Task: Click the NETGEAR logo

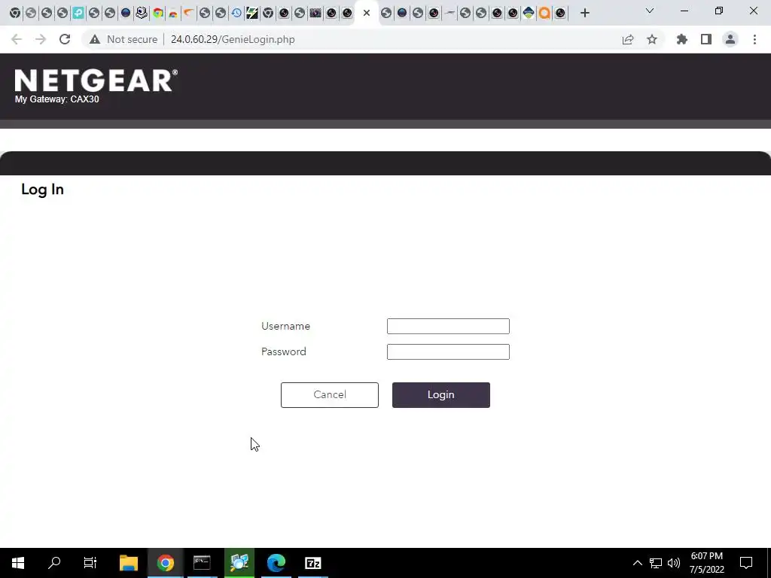Action: coord(96,80)
